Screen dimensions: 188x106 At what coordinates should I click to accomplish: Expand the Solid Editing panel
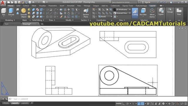tap(38, 20)
